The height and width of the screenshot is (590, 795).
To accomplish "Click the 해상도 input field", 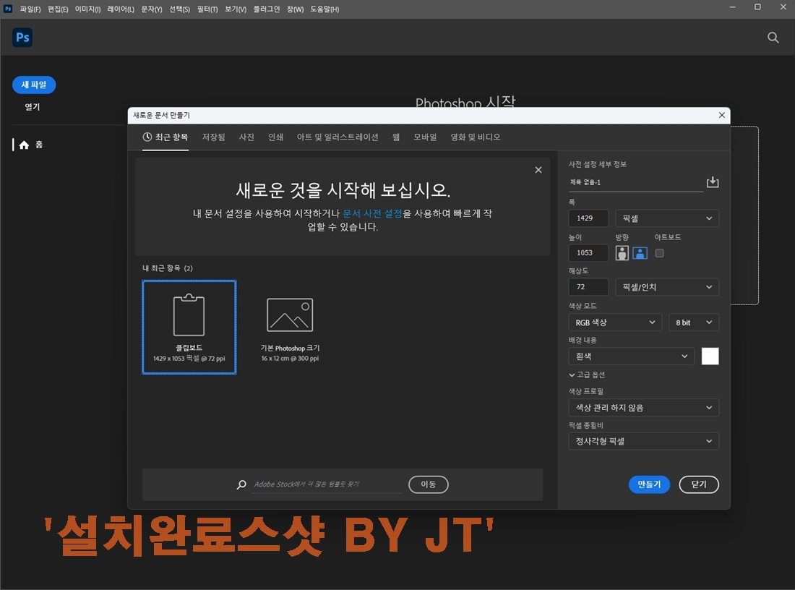I will click(x=588, y=287).
